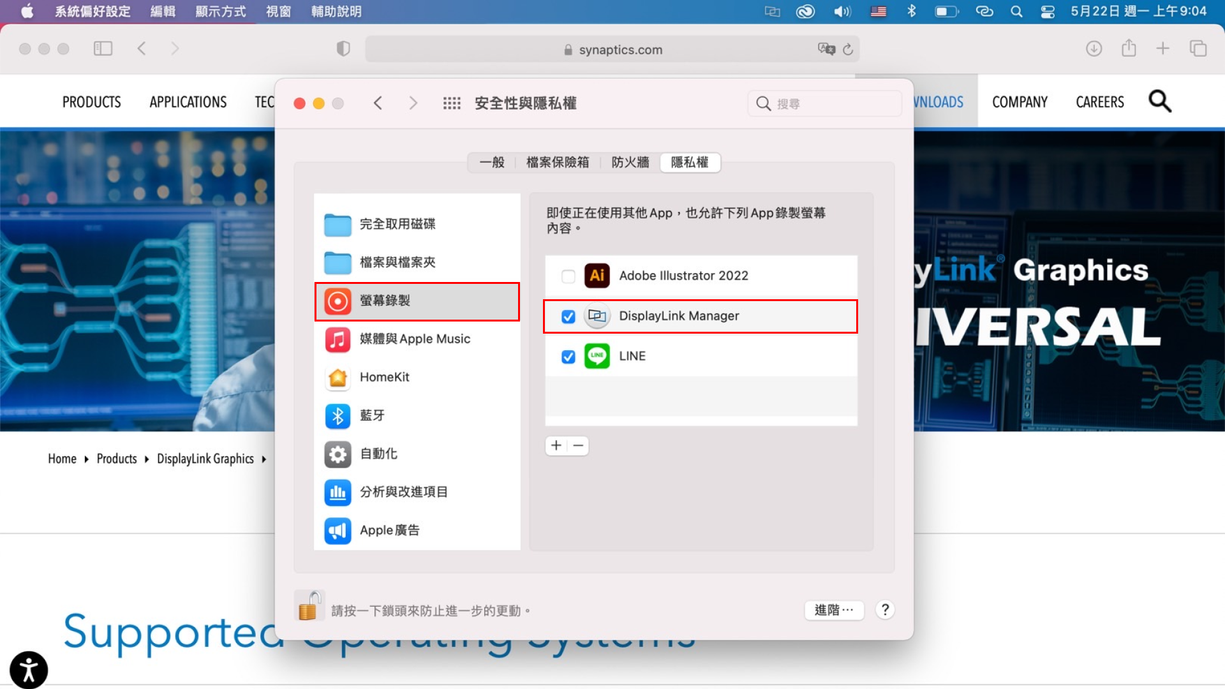Open the 系統偏好設定 menu
The image size is (1225, 689).
click(x=93, y=11)
